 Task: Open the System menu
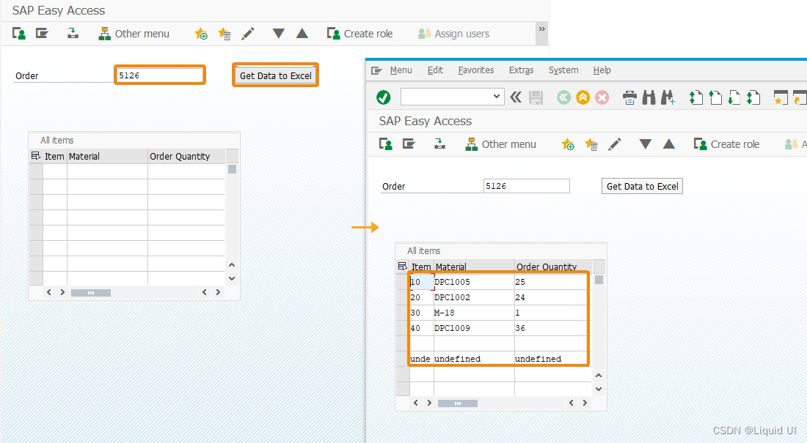[563, 70]
